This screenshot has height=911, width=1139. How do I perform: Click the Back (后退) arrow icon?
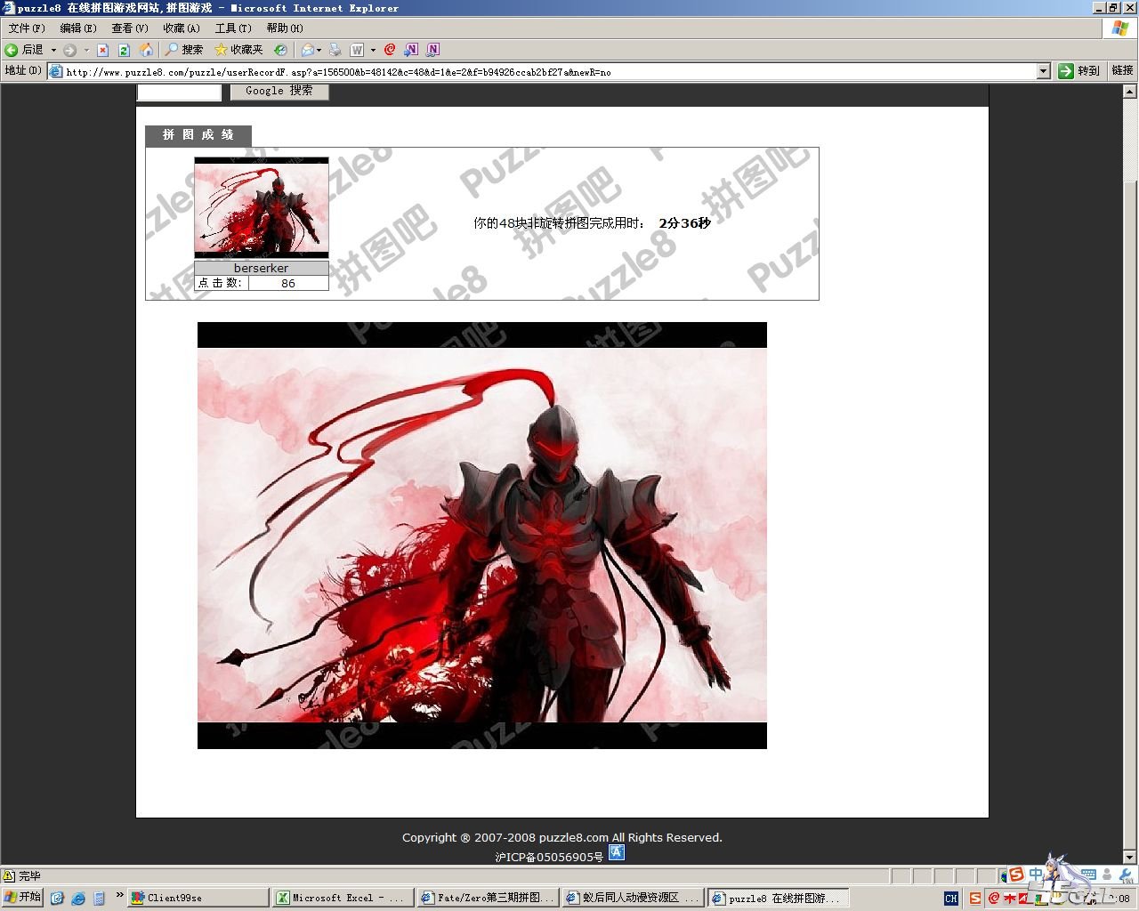(x=12, y=50)
